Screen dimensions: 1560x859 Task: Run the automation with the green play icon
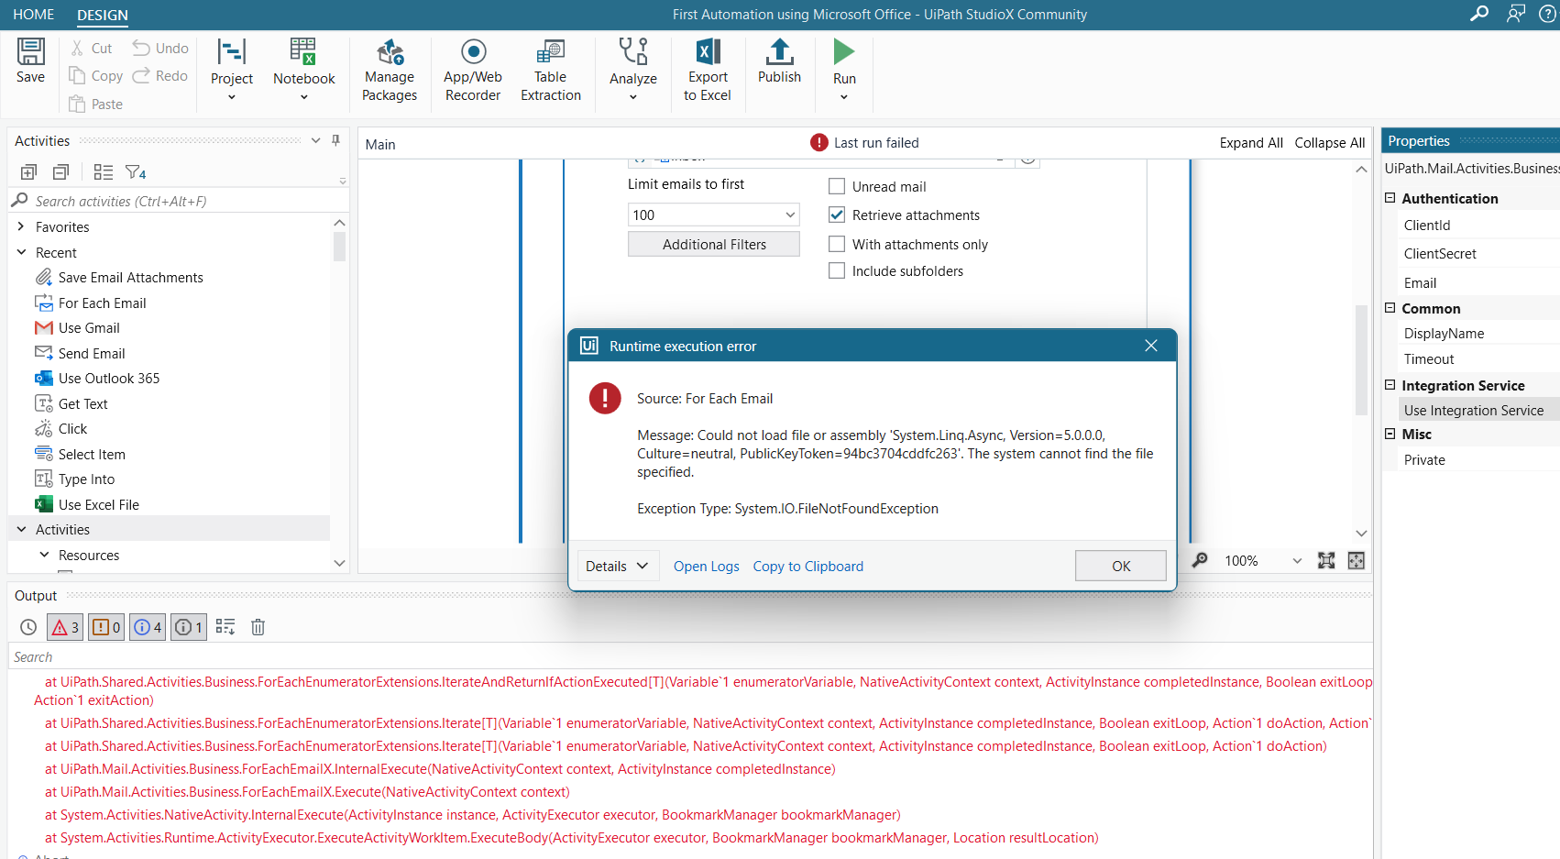pos(844,52)
